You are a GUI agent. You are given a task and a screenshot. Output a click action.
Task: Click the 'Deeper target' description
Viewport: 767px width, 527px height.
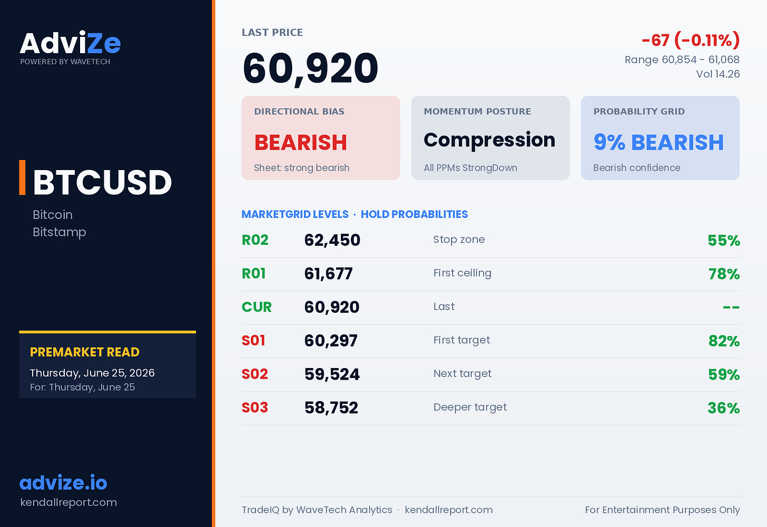click(470, 407)
